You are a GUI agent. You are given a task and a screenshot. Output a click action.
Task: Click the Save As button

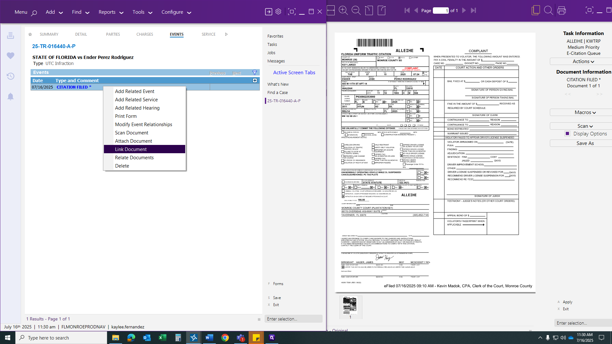pyautogui.click(x=585, y=143)
